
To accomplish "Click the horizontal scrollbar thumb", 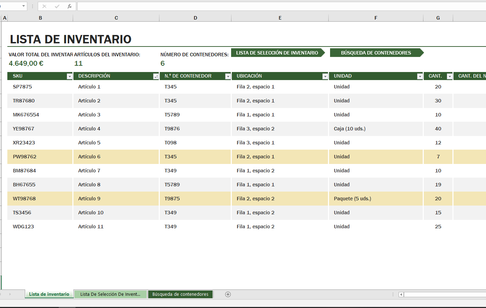I will 444,294.
